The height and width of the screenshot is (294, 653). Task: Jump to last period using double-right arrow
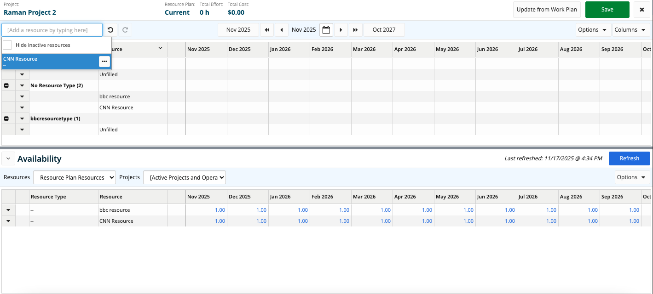tap(355, 29)
